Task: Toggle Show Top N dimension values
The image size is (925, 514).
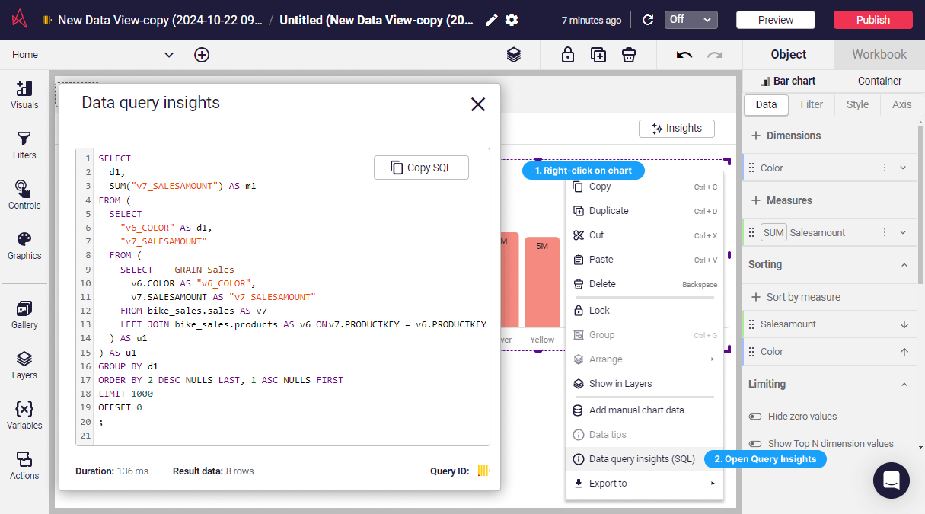Action: coord(754,443)
